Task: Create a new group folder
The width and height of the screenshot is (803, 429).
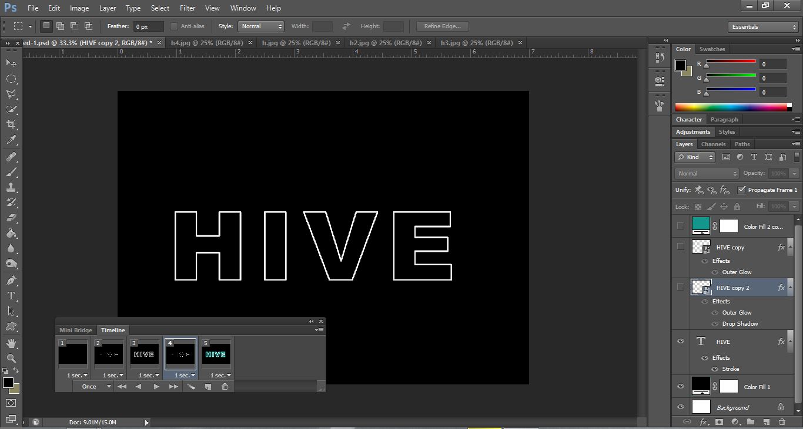Action: [751, 422]
